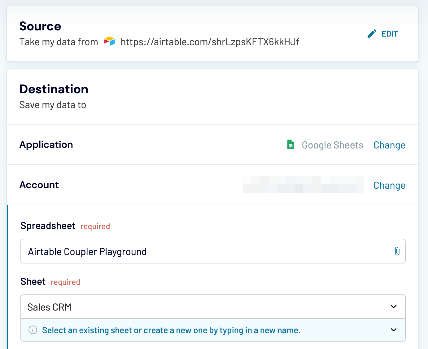
Task: Click the Source heading
Action: (x=40, y=26)
